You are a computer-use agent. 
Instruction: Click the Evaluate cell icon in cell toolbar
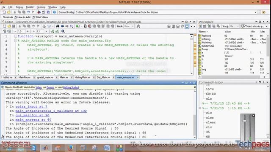5,31
